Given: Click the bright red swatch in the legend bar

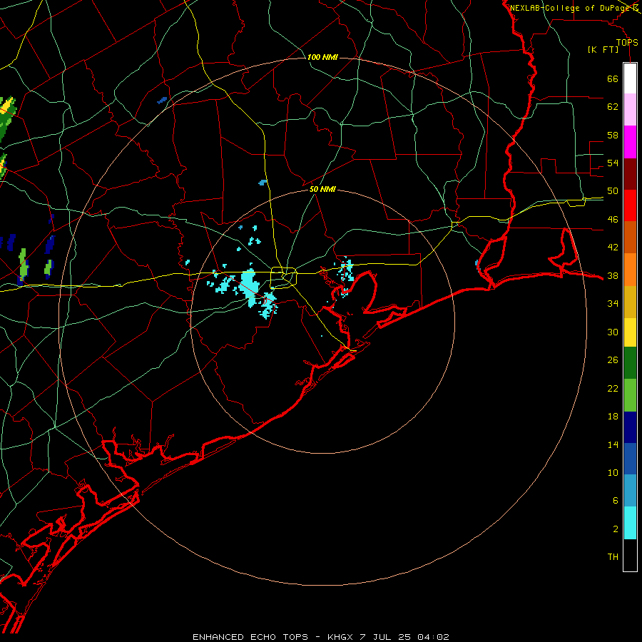Looking at the screenshot, I should tap(630, 205).
